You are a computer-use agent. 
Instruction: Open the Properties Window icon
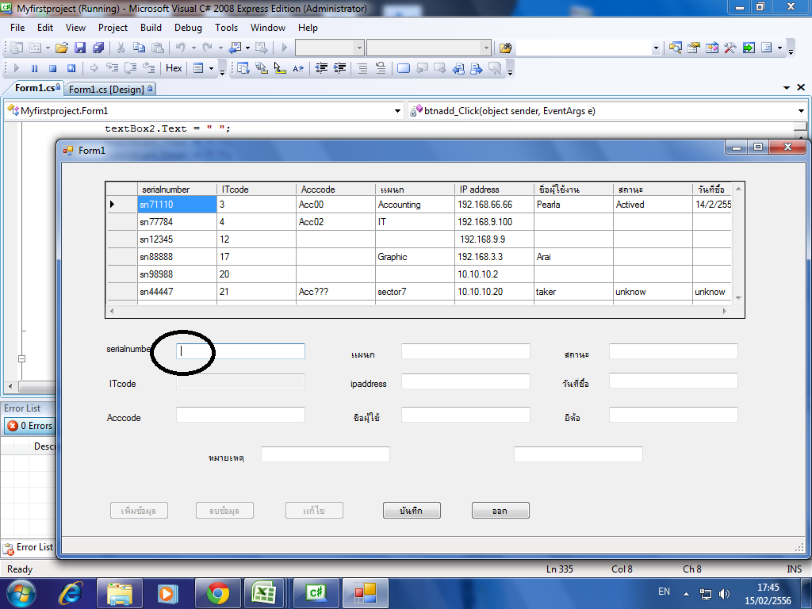point(693,48)
